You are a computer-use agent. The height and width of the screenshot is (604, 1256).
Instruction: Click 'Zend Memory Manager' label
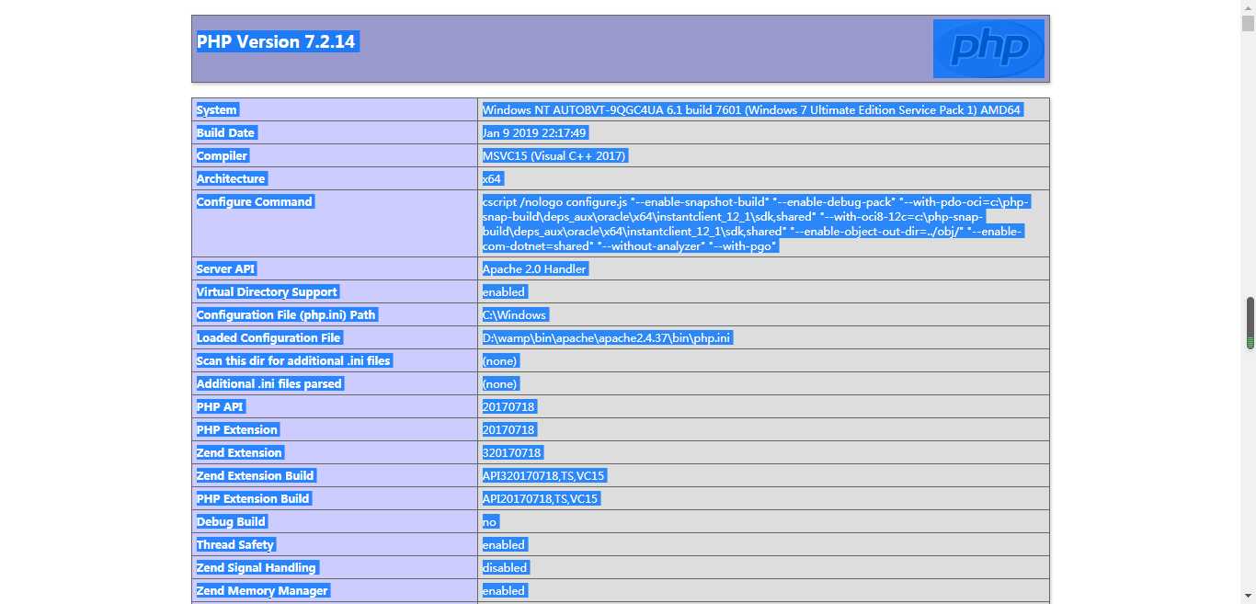tap(263, 590)
